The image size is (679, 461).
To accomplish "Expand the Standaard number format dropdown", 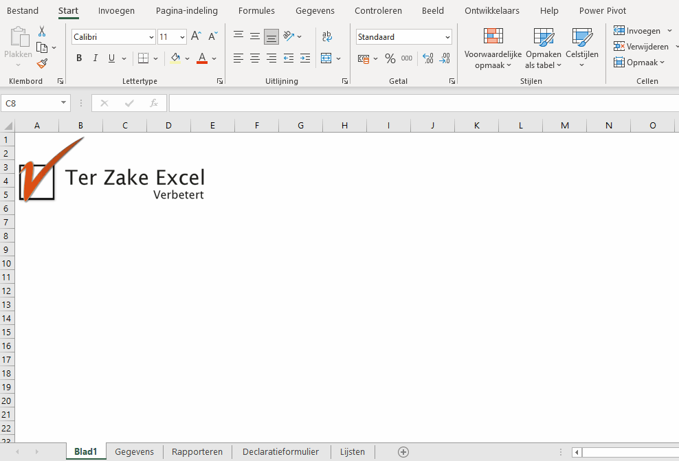I will pos(447,37).
